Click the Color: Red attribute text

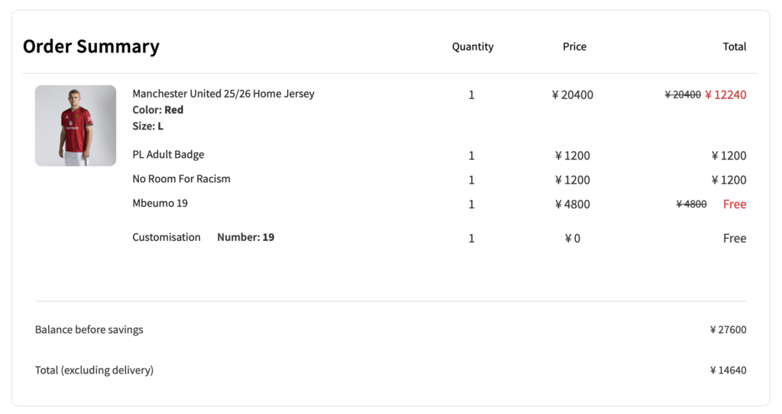click(x=158, y=110)
